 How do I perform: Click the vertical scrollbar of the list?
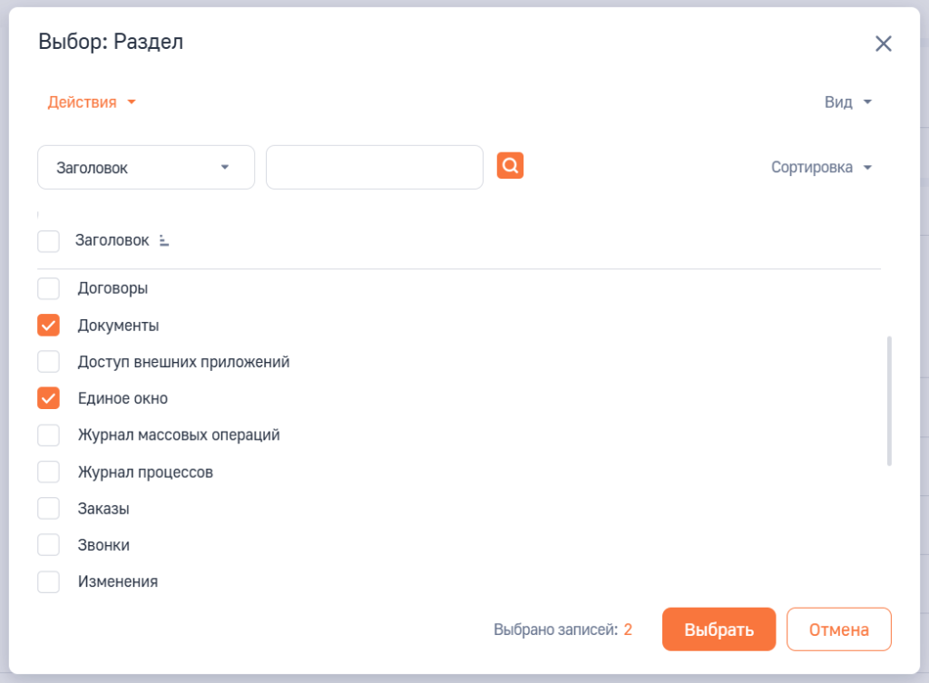(x=889, y=401)
